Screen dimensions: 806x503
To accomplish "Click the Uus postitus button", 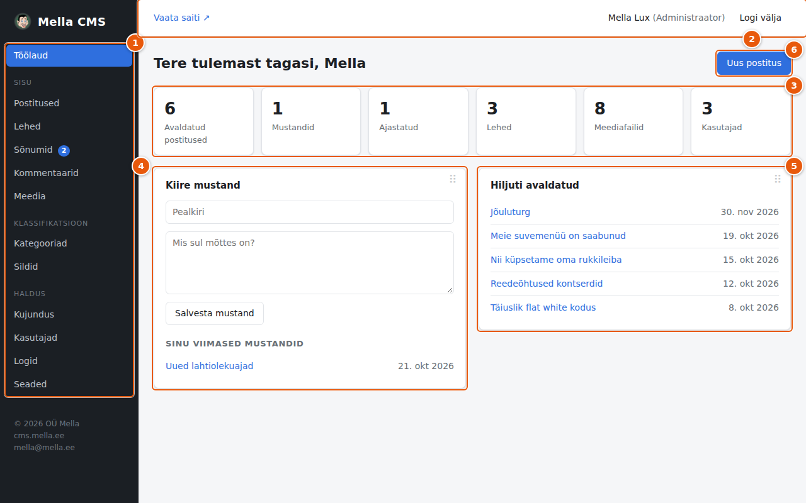I will pos(754,63).
